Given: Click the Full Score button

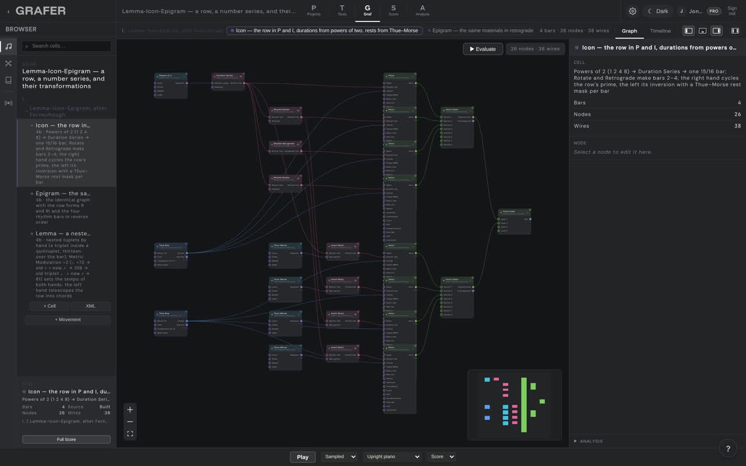Looking at the screenshot, I should point(66,439).
